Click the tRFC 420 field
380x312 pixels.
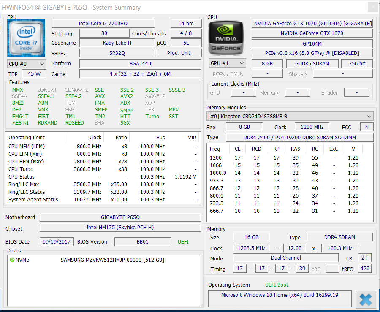365,269
